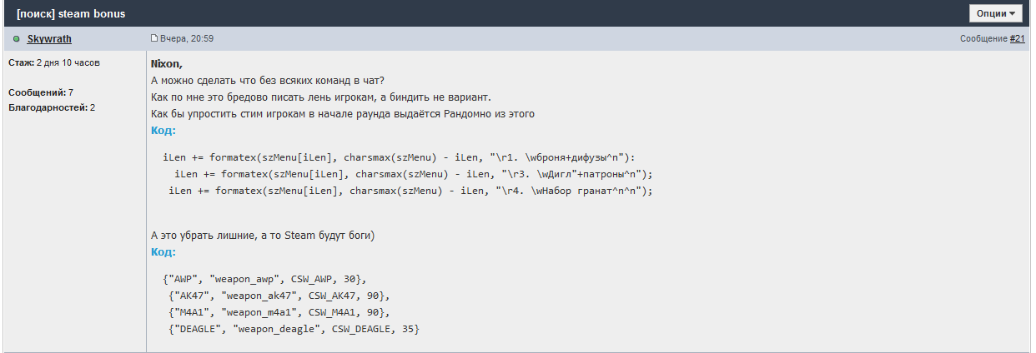
Task: Click the code line containing 'Дигл"+патроны'
Action: pos(413,174)
